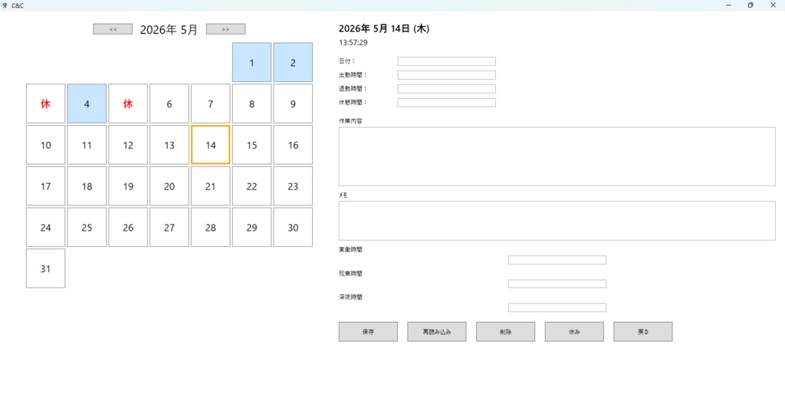This screenshot has width=785, height=417.
Task: Click into the 作業内容 work content text area
Action: click(557, 156)
